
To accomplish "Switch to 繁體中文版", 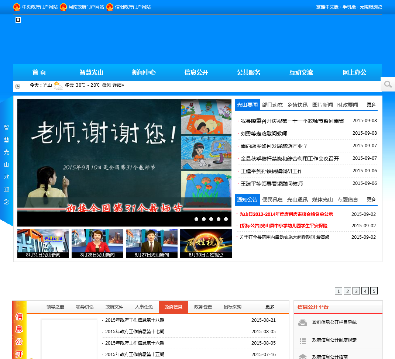I will [x=327, y=7].
